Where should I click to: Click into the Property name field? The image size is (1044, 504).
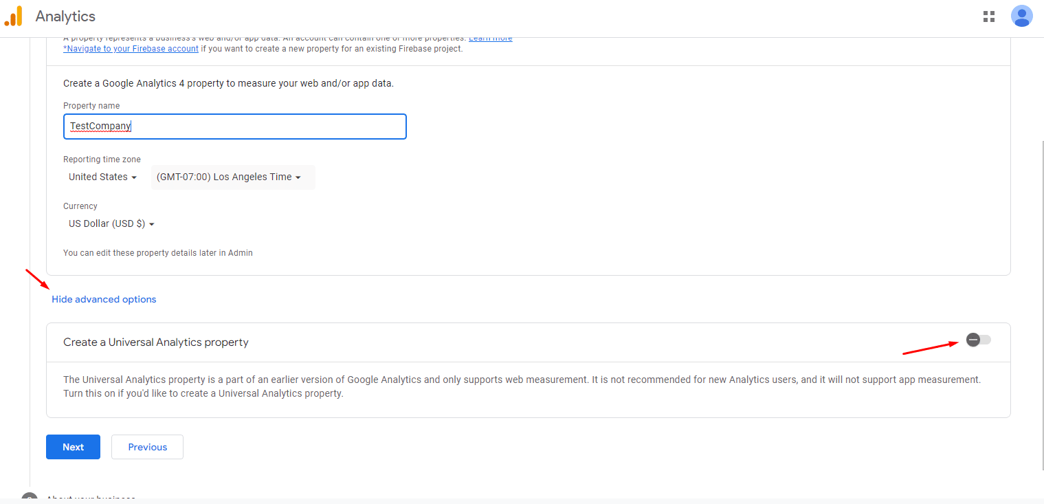tap(235, 127)
